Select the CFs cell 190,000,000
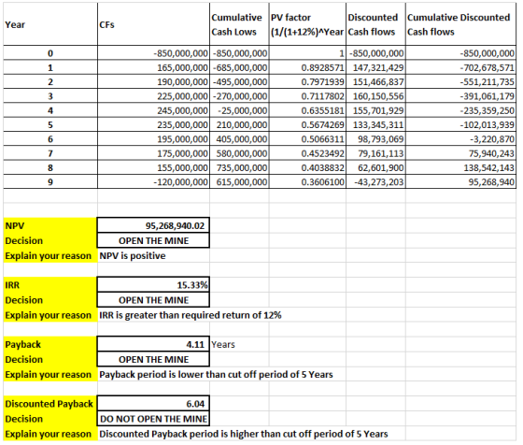Image resolution: width=523 pixels, height=445 pixels. coord(154,81)
